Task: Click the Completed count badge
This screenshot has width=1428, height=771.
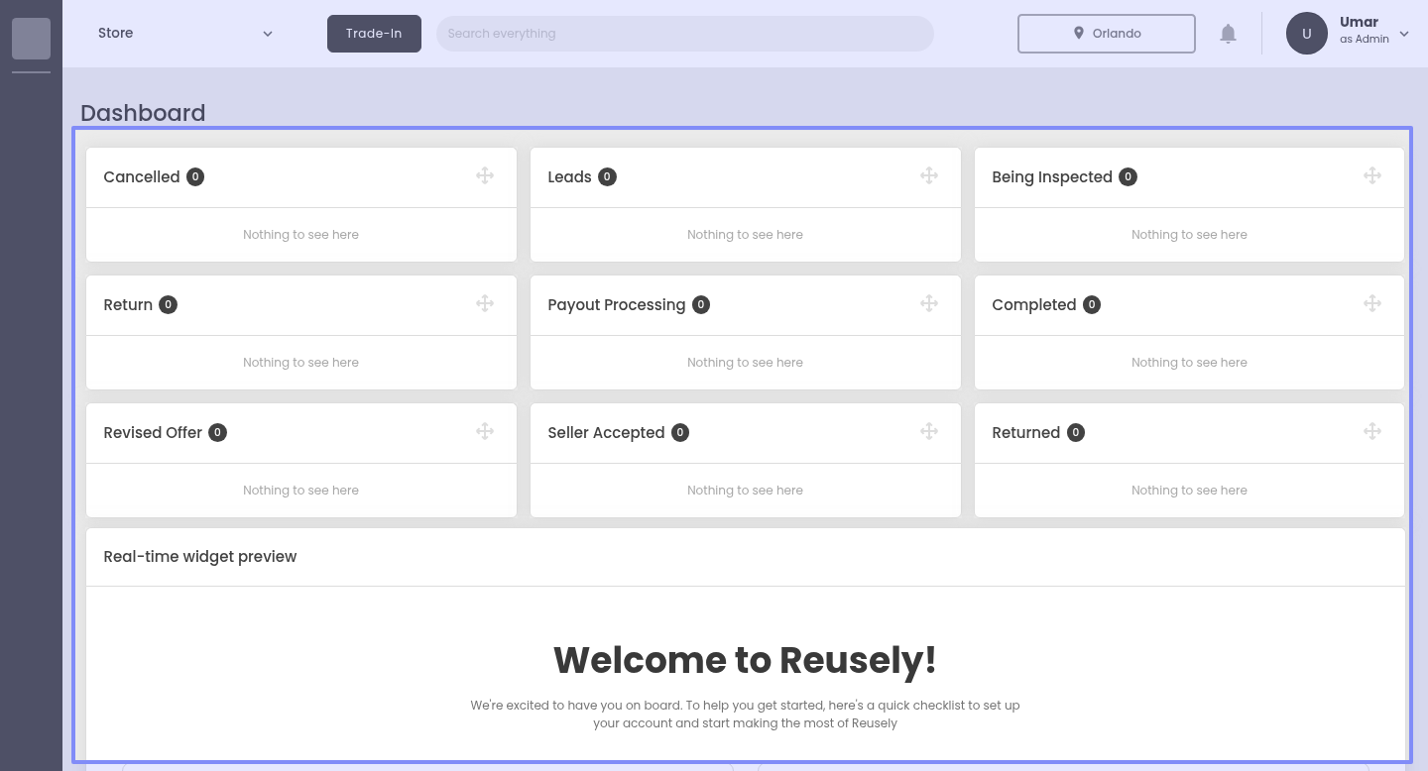Action: tap(1092, 305)
